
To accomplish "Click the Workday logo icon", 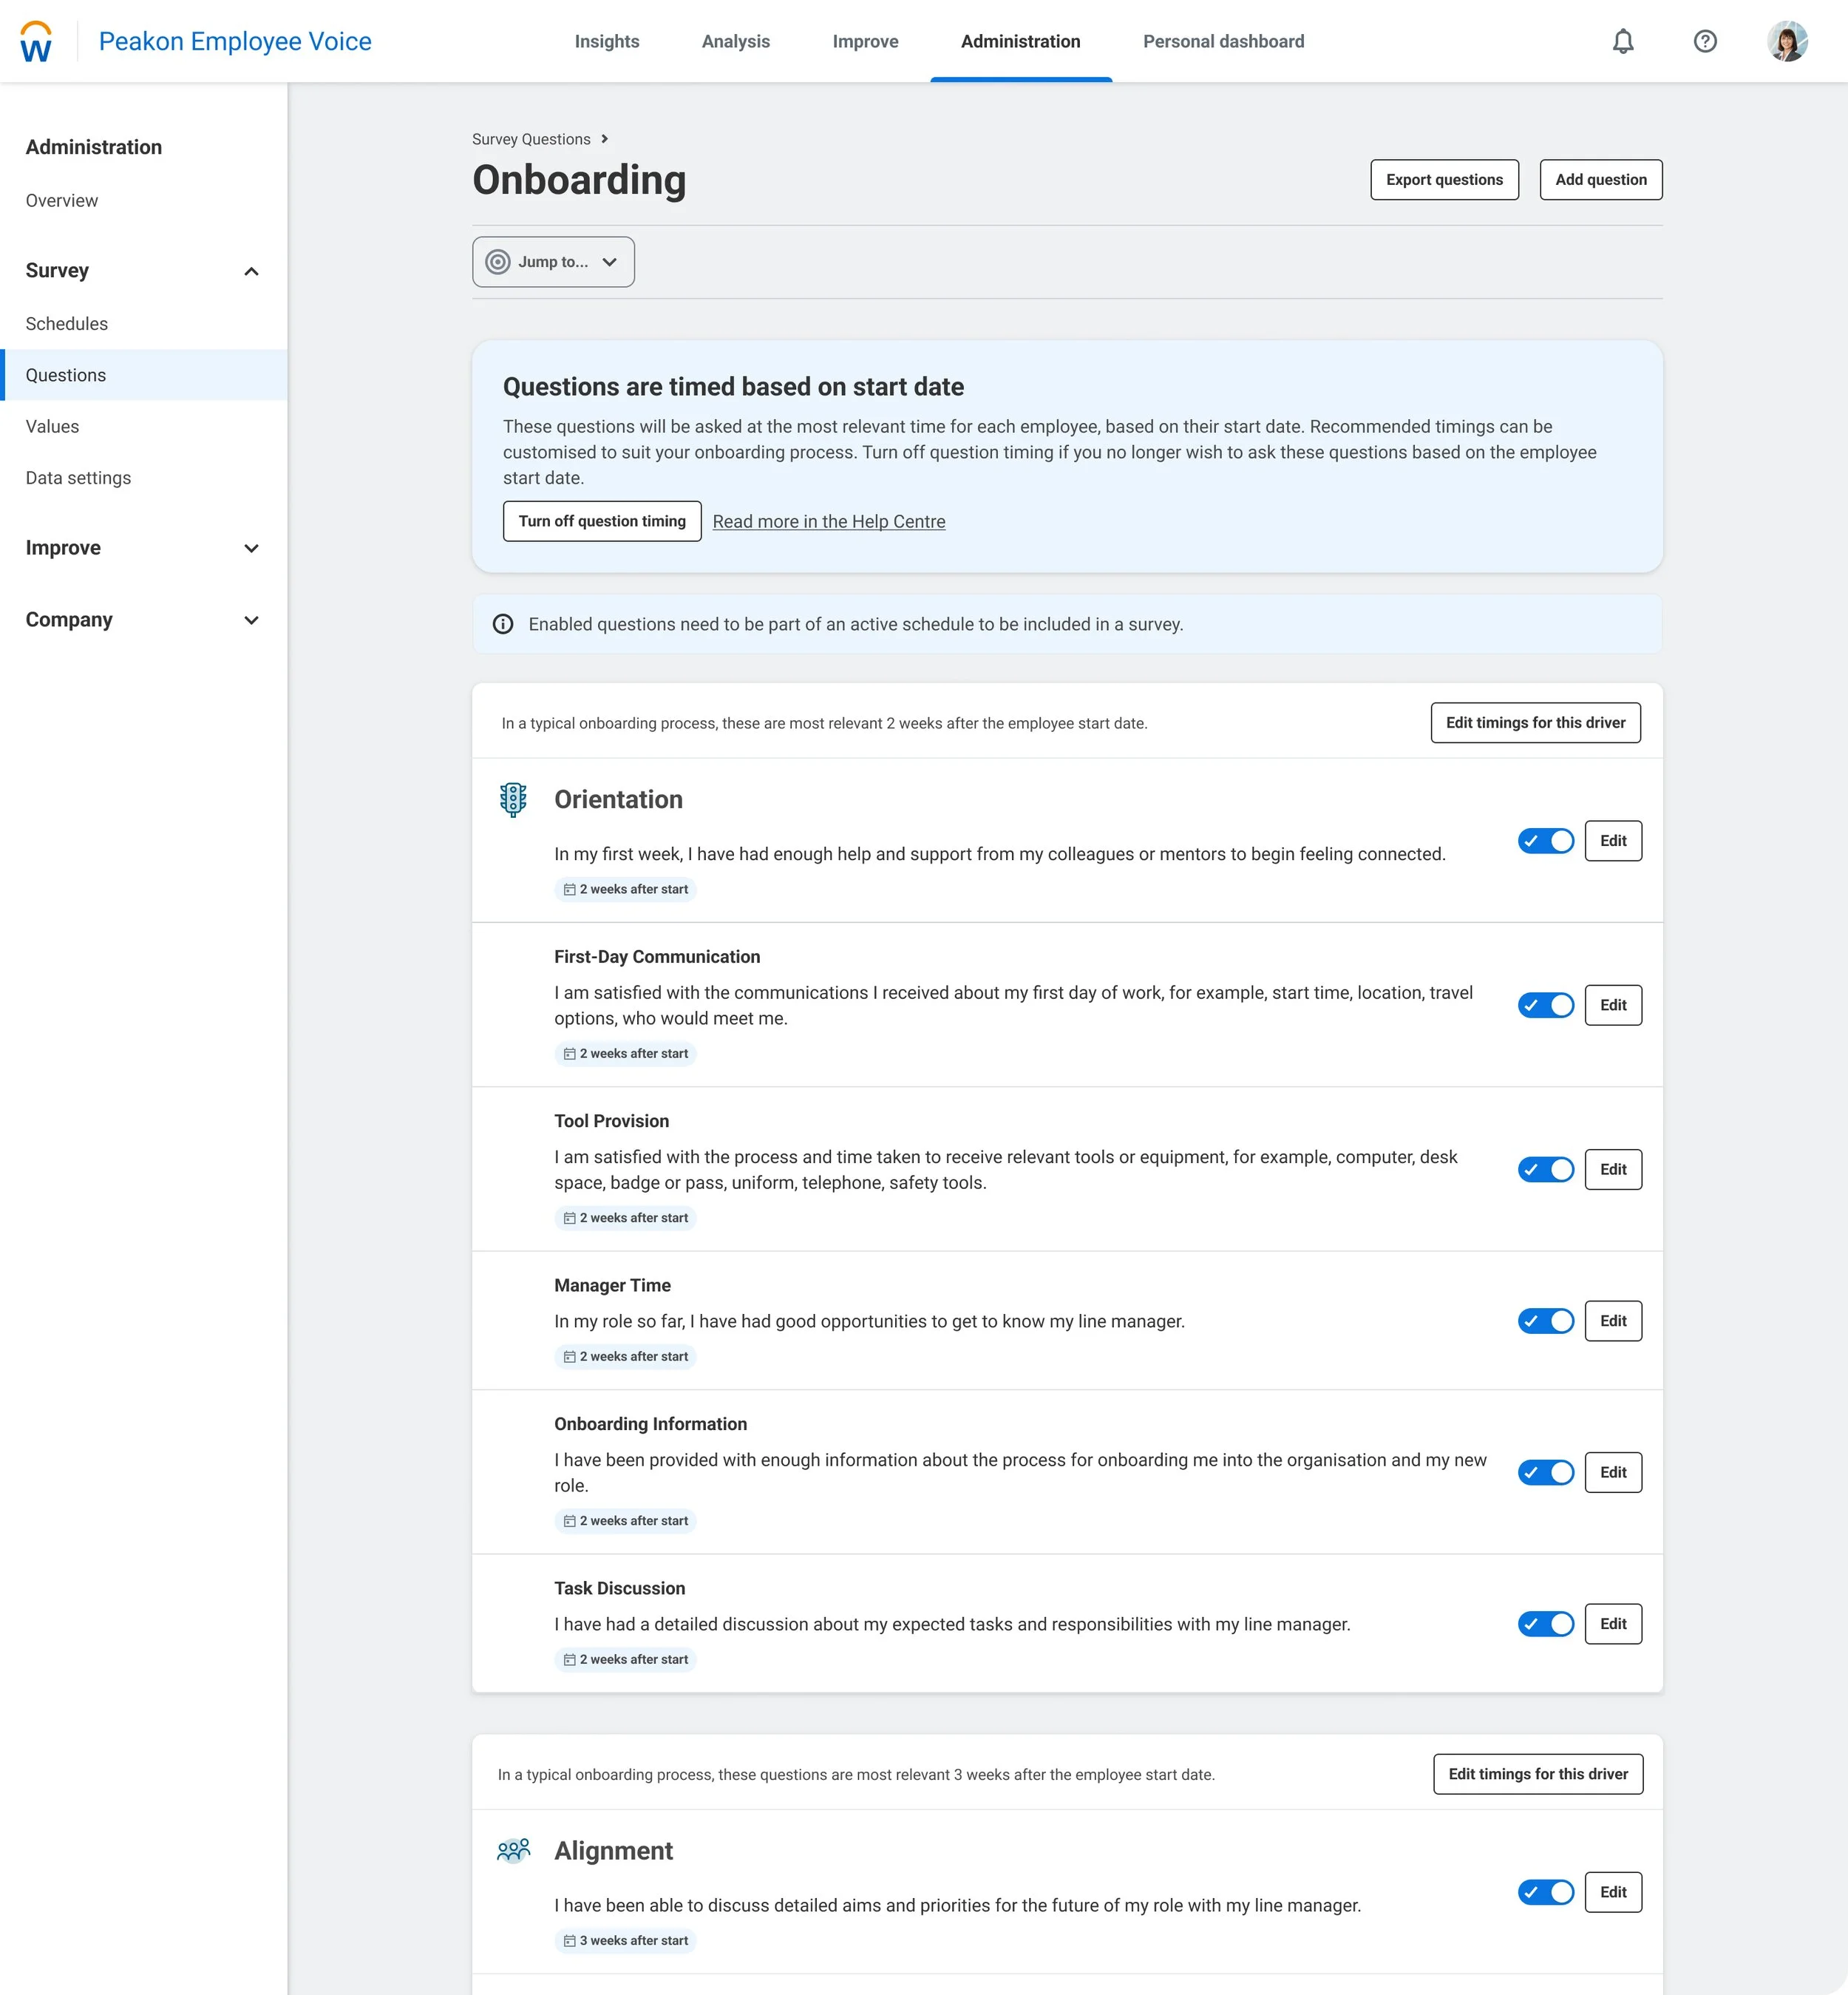I will (36, 42).
